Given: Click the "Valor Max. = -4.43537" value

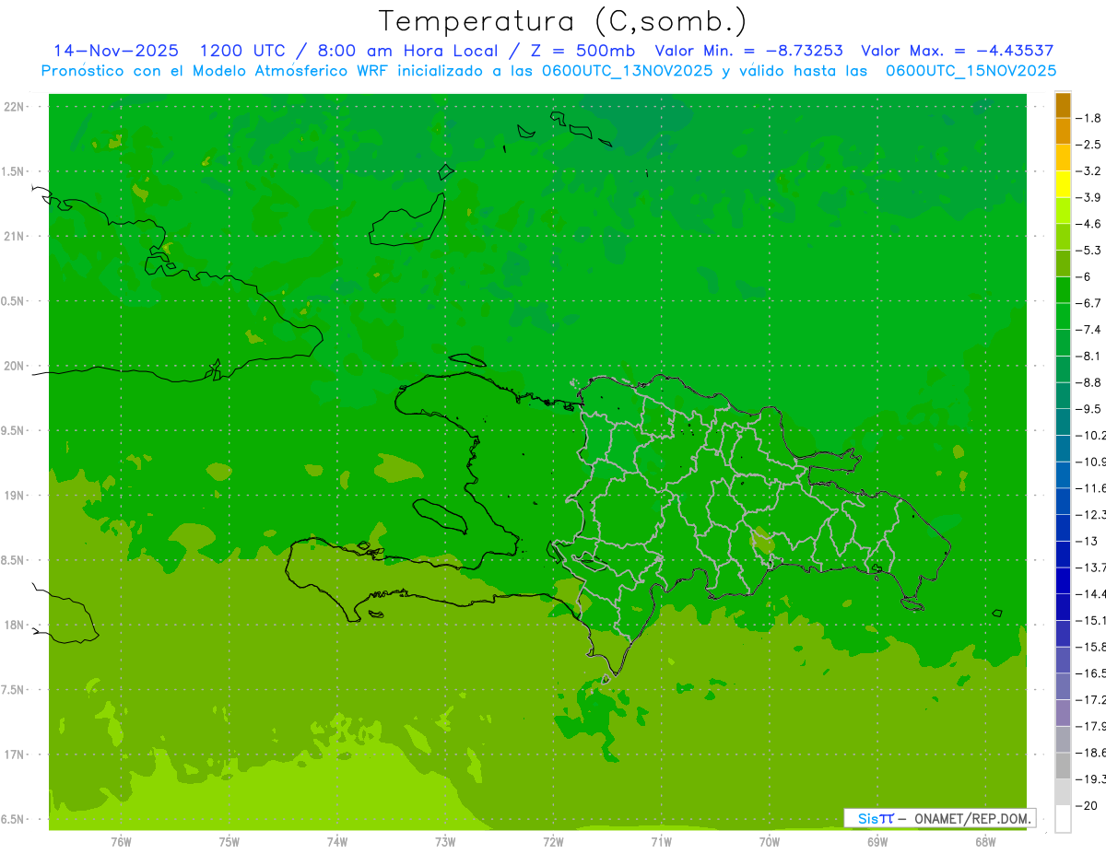Looking at the screenshot, I should pyautogui.click(x=958, y=52).
